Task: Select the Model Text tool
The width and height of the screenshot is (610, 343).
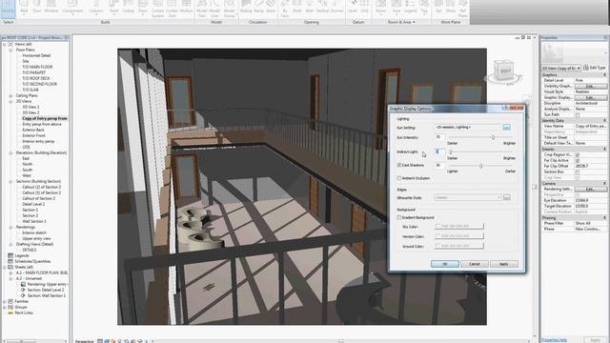Action: [x=202, y=9]
